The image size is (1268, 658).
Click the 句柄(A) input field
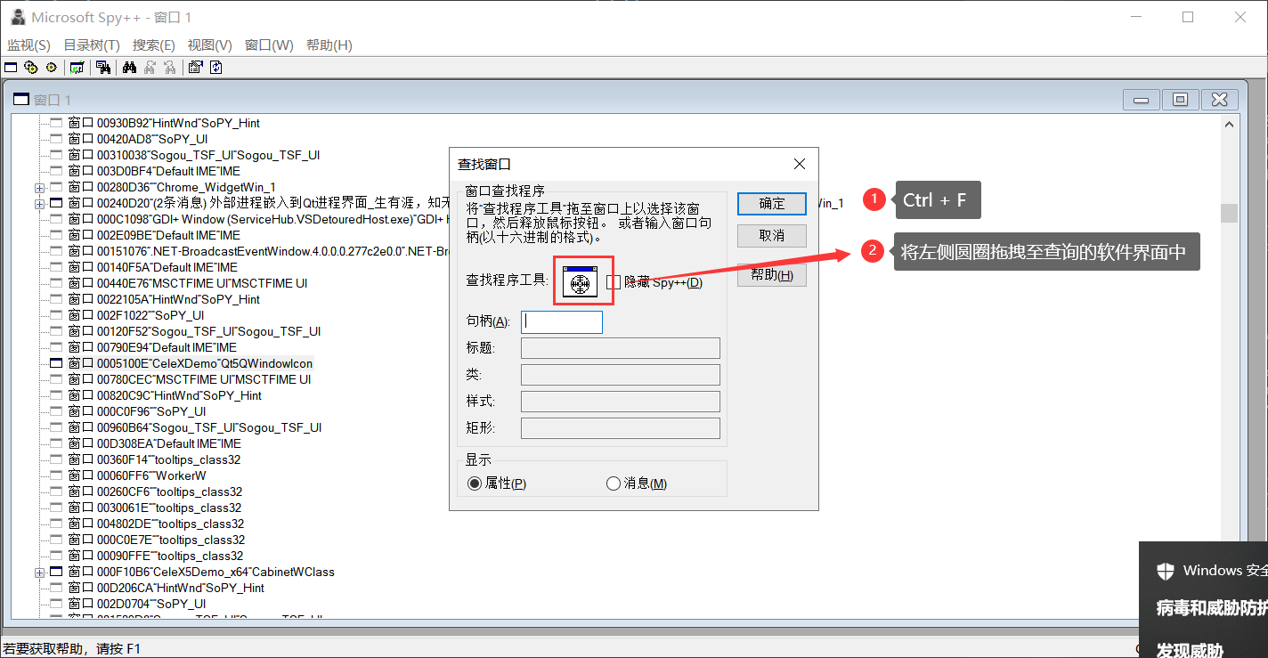(x=562, y=321)
